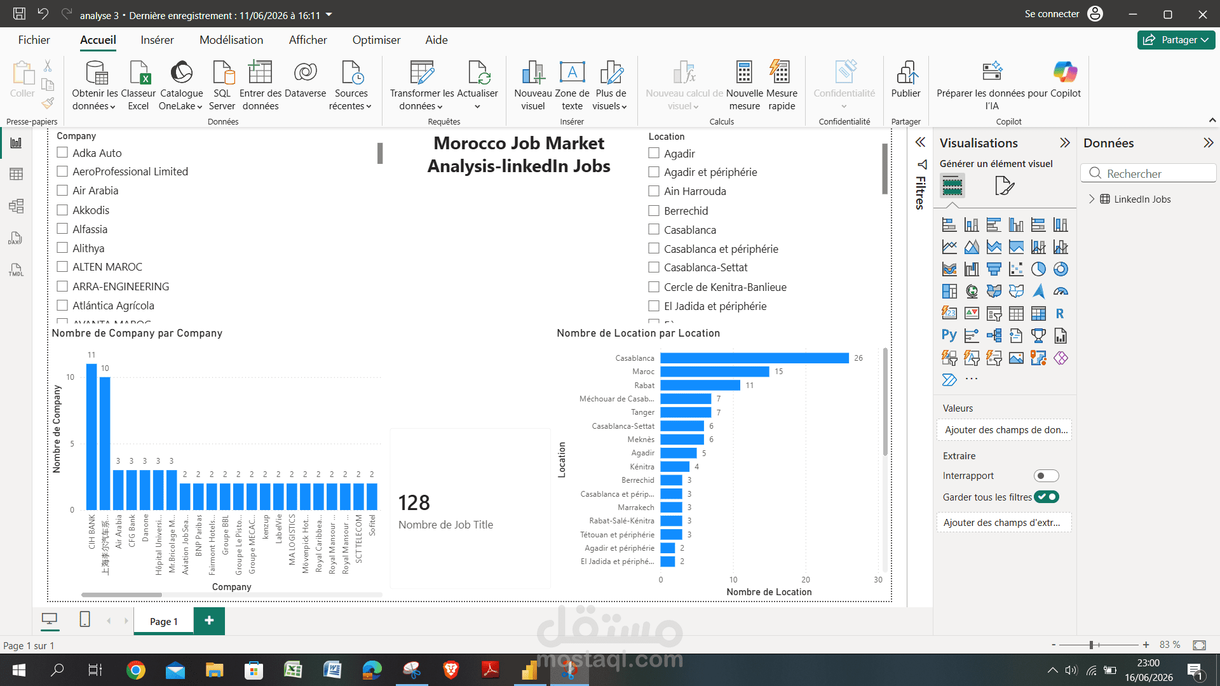Check the Adka Auto company filter
The image size is (1220, 686).
[x=62, y=152]
